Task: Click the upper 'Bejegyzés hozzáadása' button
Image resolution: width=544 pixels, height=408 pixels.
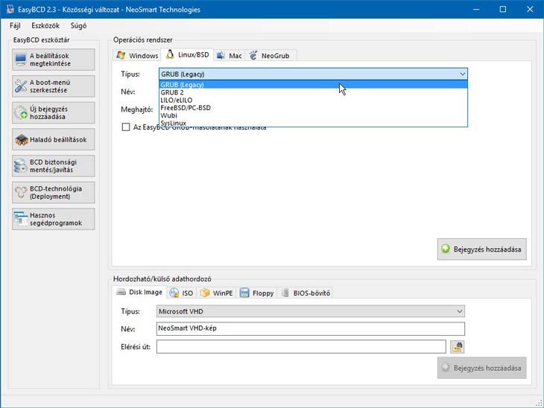Action: 481,249
